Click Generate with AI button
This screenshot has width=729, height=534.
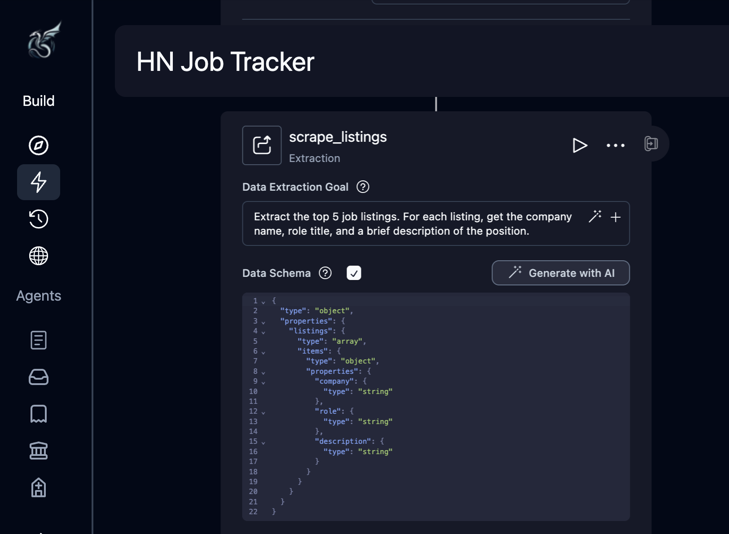[561, 273]
